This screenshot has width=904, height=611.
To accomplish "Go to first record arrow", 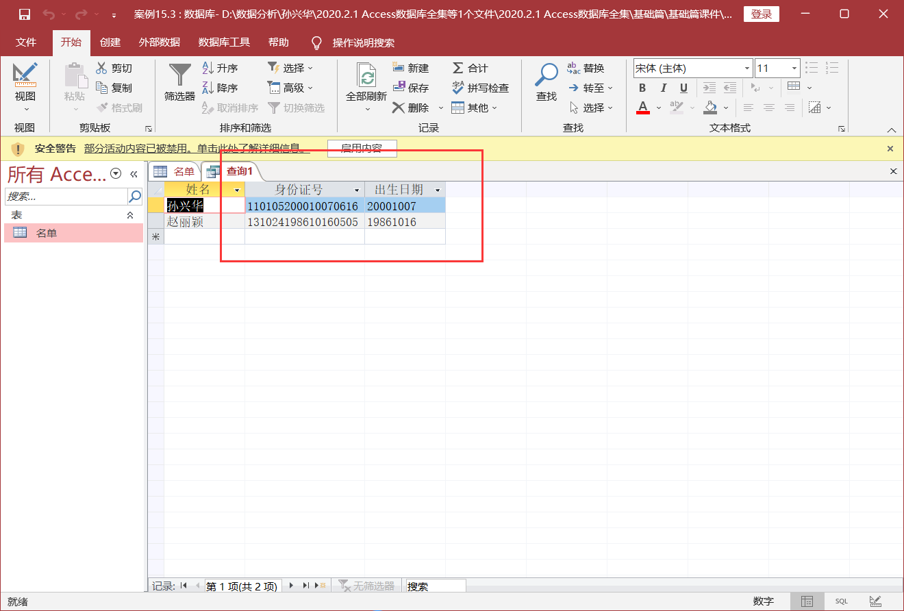I will [x=184, y=586].
